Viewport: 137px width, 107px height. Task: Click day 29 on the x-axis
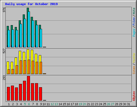pos(120,104)
